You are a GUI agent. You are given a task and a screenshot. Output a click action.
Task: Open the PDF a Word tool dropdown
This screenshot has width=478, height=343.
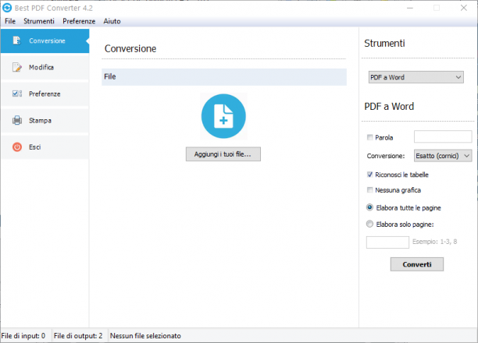click(416, 77)
